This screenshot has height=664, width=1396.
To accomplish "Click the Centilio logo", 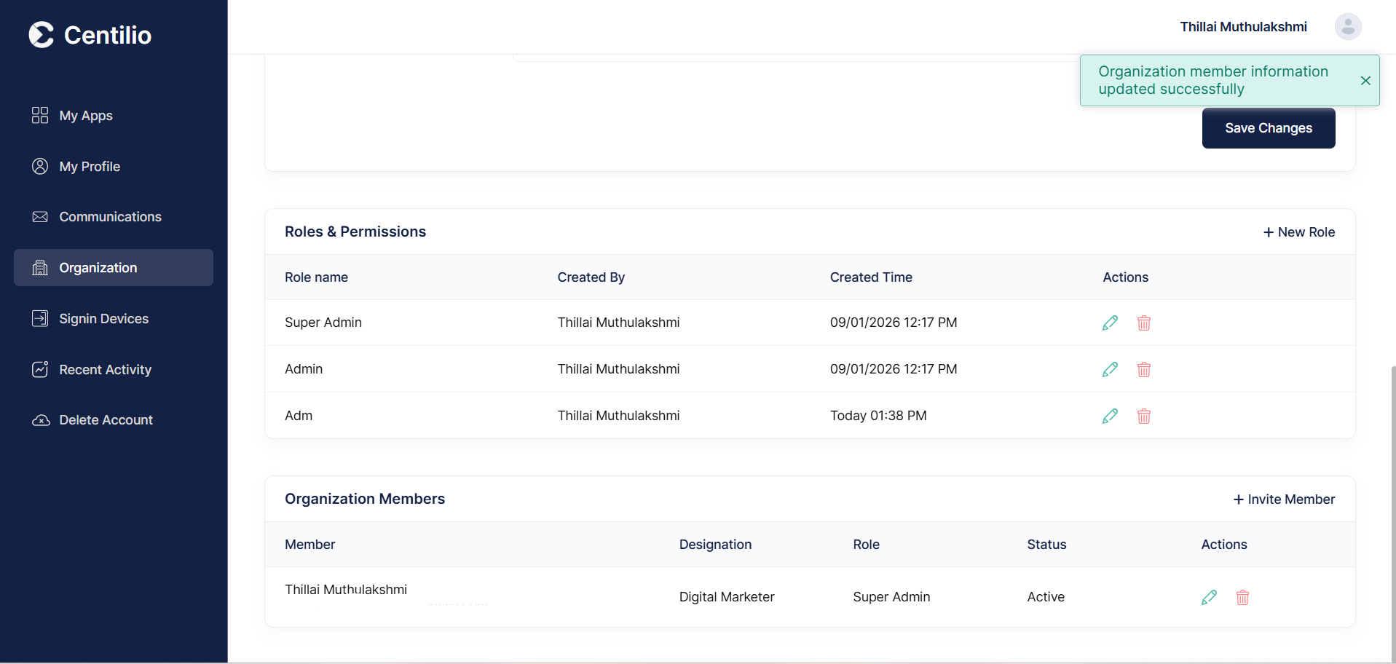I will click(90, 34).
